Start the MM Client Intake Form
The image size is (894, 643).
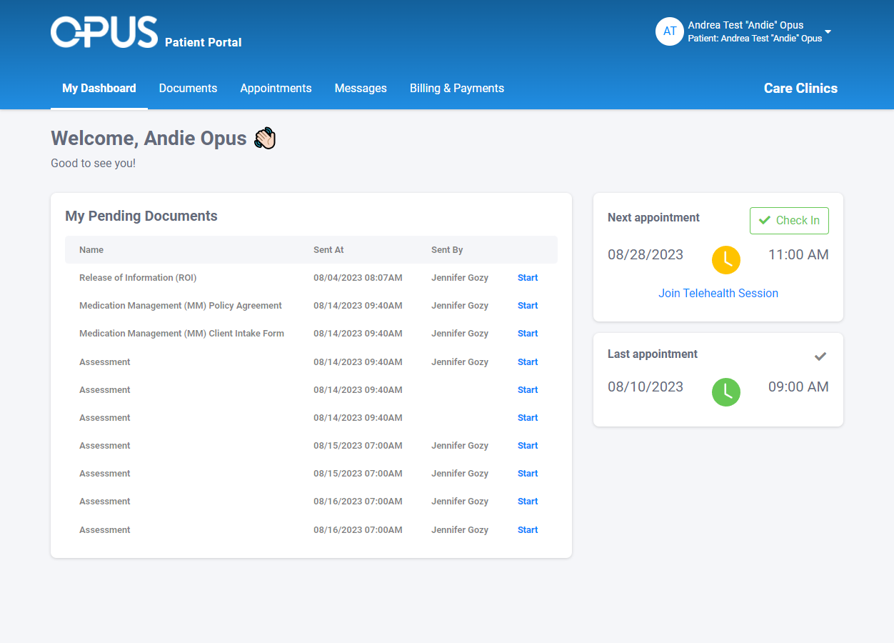528,334
